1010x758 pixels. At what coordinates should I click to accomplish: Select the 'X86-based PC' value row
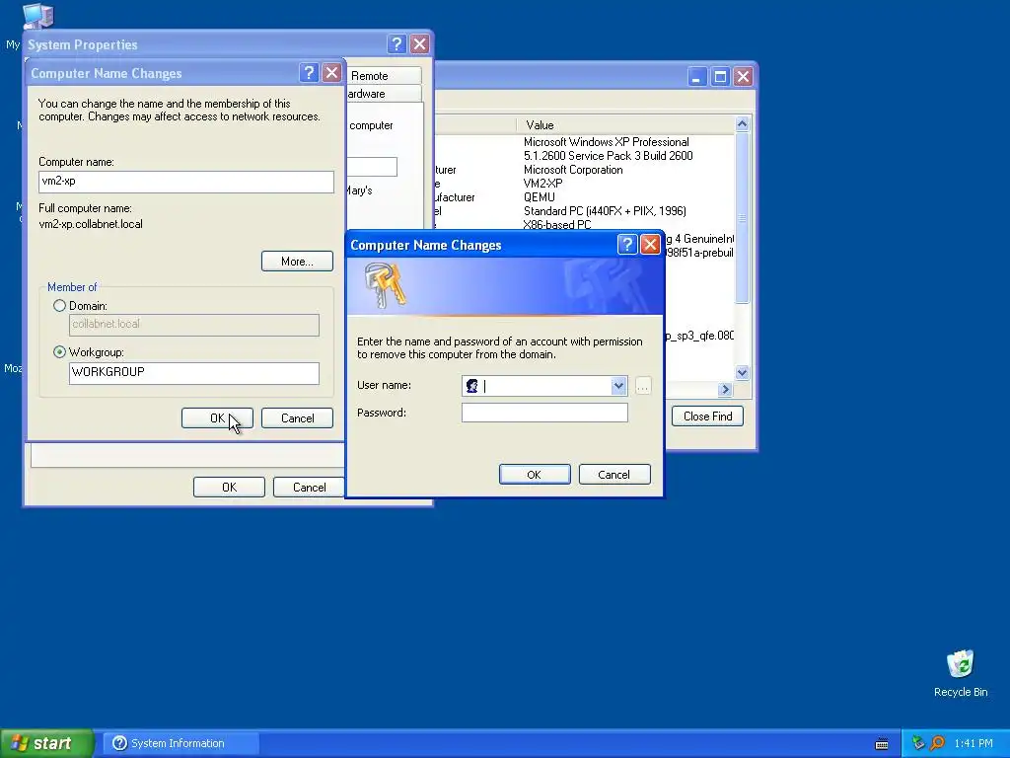tap(557, 225)
